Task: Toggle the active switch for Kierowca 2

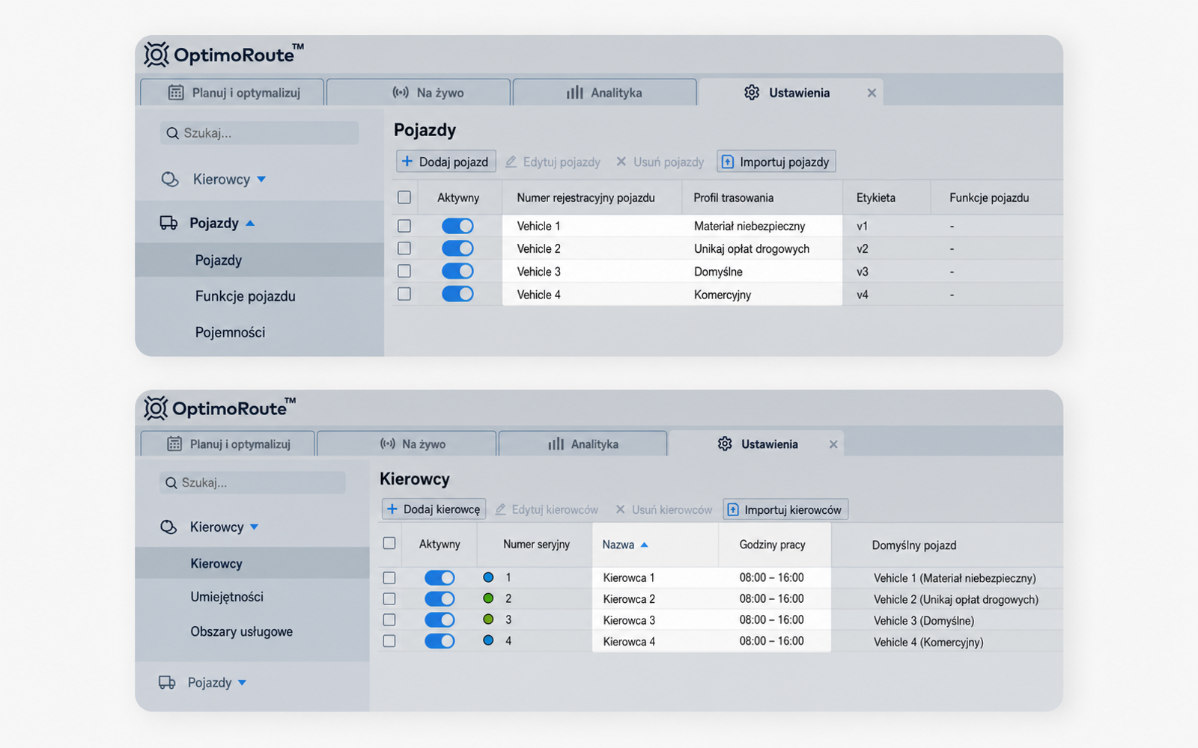Action: [440, 598]
